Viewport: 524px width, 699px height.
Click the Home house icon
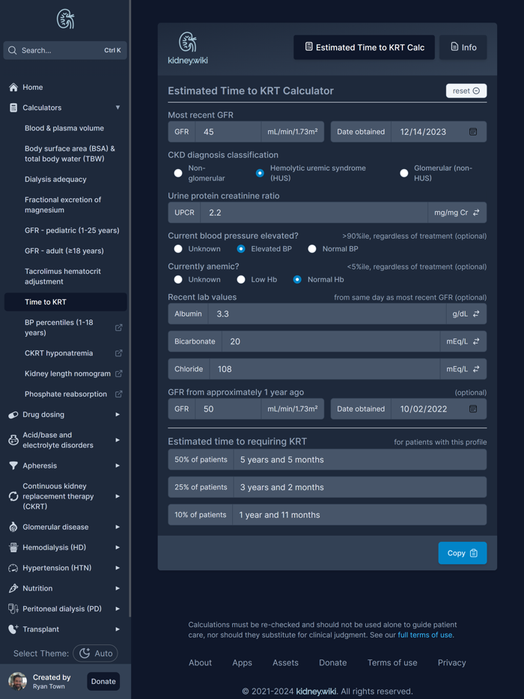(13, 88)
